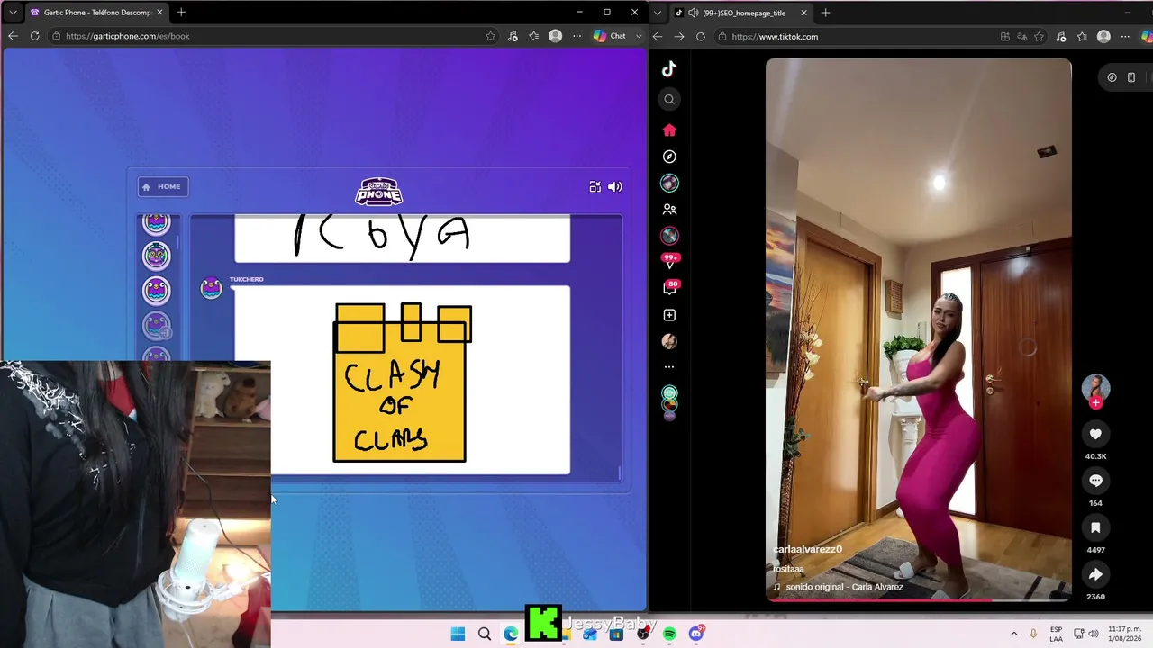Open the Windows Start menu
Viewport: 1153px width, 648px height.
[x=458, y=634]
